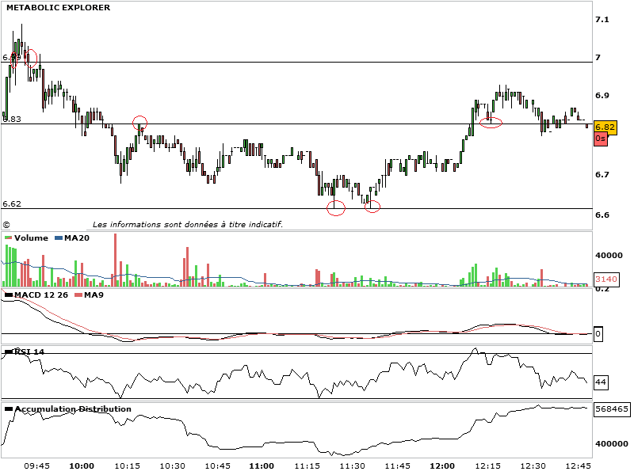Viewport: 634px width, 475px height.
Task: Click the 10:45 time axis label
Action: [x=217, y=466]
